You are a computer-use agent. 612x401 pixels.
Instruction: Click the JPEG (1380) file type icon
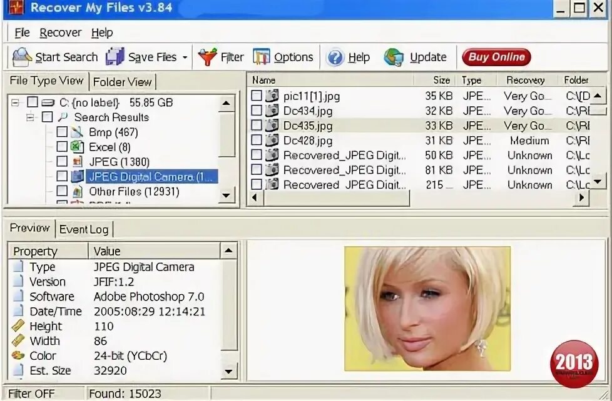coord(77,161)
